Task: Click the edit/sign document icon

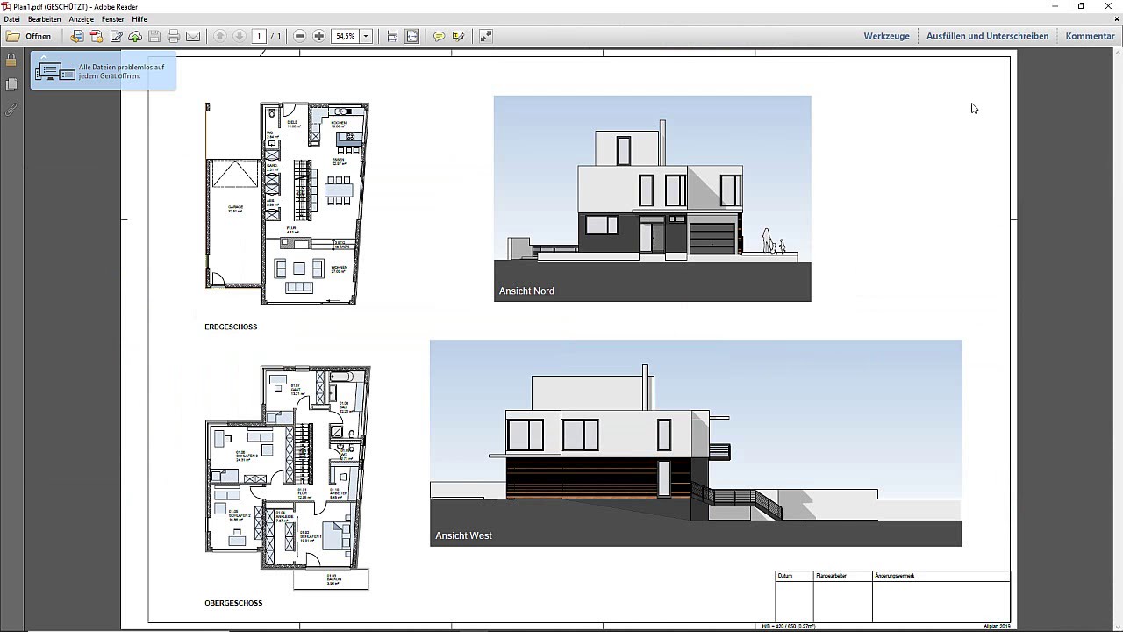Action: tap(116, 36)
